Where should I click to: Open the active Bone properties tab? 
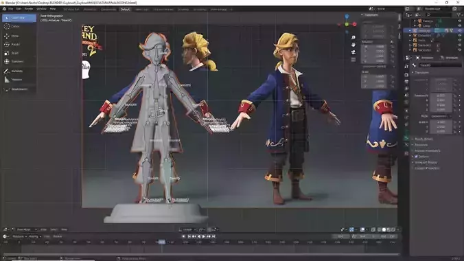(406, 138)
